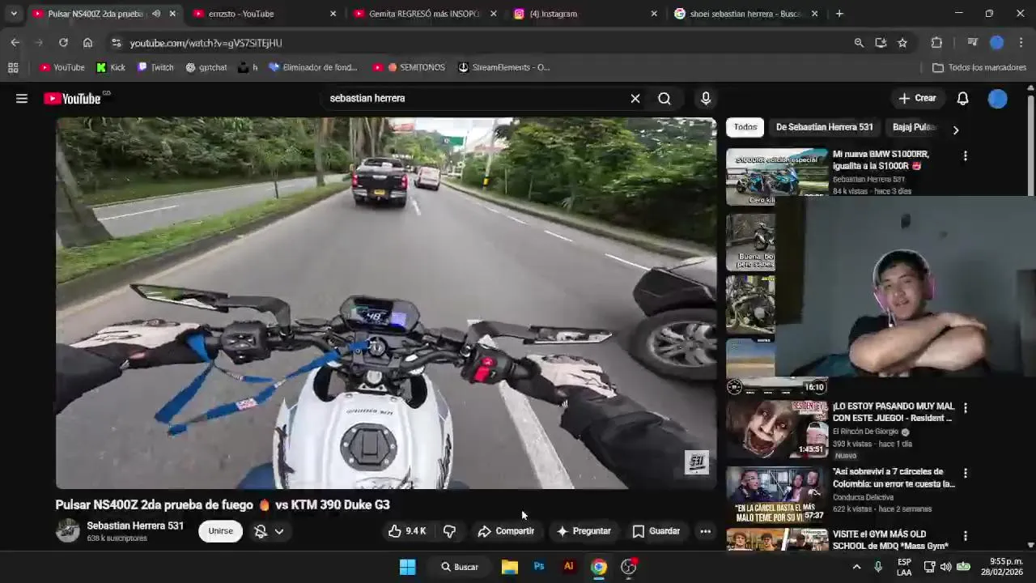Open File Explorer from the taskbar

509,567
